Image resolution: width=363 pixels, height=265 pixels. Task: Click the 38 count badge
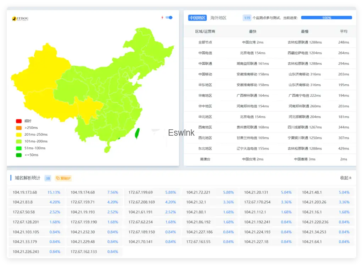point(48,178)
